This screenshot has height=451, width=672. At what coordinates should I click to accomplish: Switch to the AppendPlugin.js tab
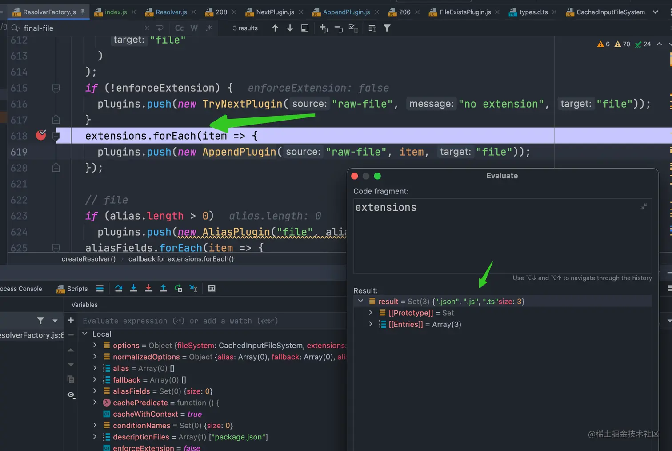346,12
